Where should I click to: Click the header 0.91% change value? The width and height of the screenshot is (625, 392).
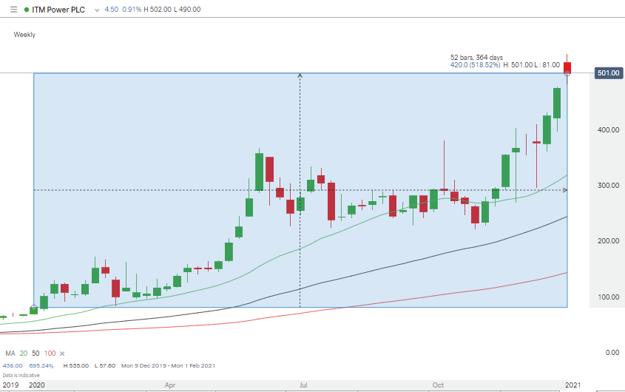(132, 10)
